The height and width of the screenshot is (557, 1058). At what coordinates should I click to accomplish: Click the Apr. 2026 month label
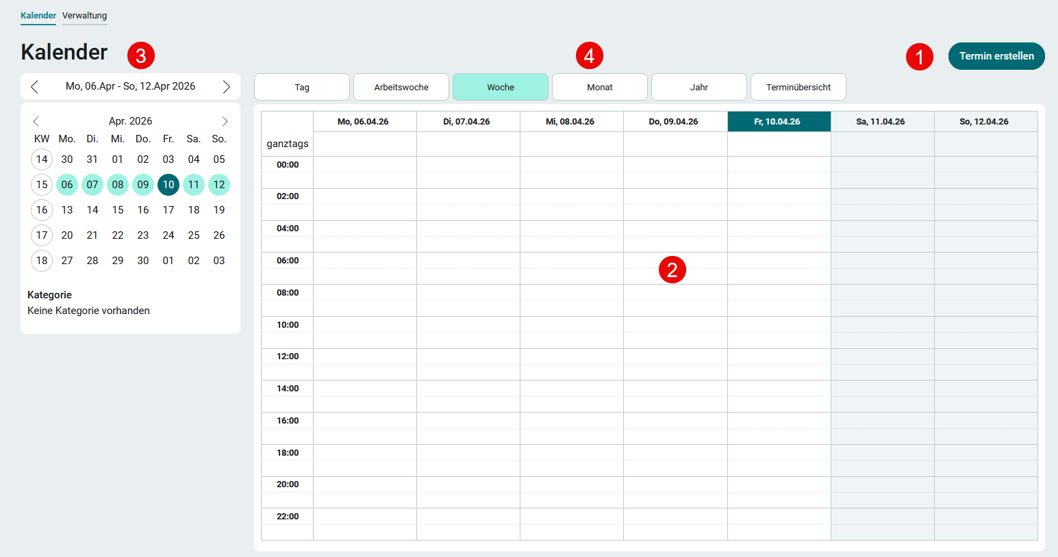130,121
